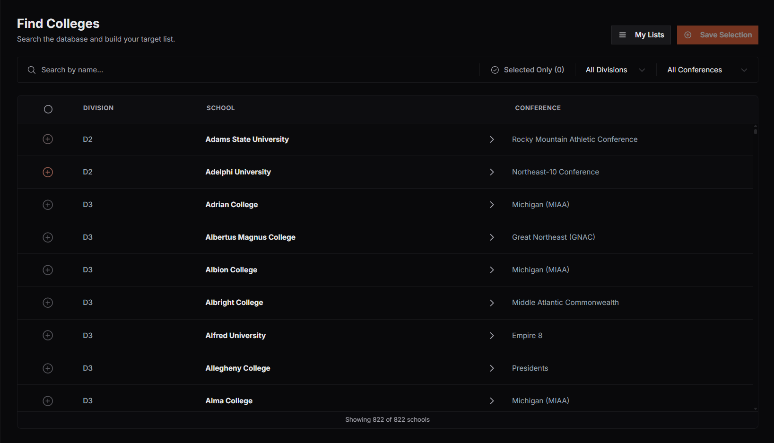Add Allegheny College via plus icon

(x=48, y=368)
